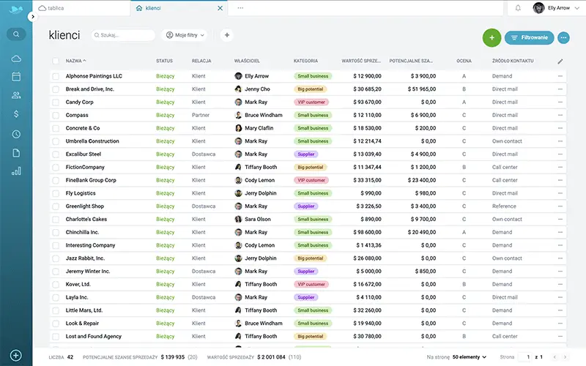
Task: Open the 50 elementy per-page dropdown
Action: (470, 357)
